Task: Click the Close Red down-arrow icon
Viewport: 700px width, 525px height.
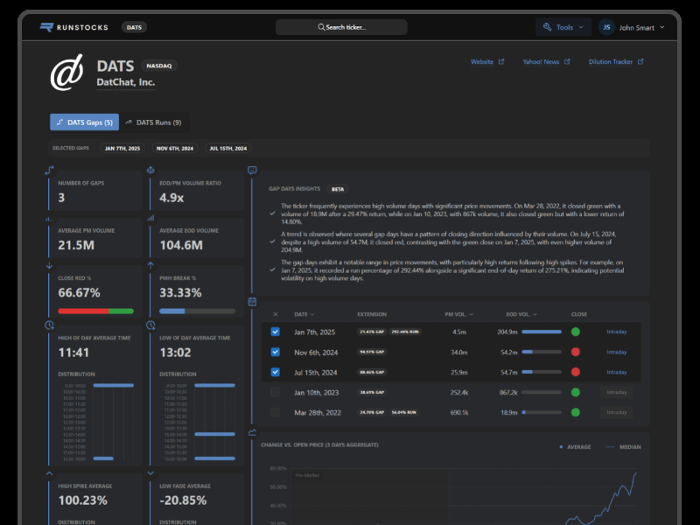Action: click(x=49, y=266)
